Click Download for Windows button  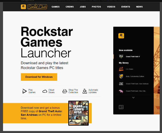click(x=39, y=77)
